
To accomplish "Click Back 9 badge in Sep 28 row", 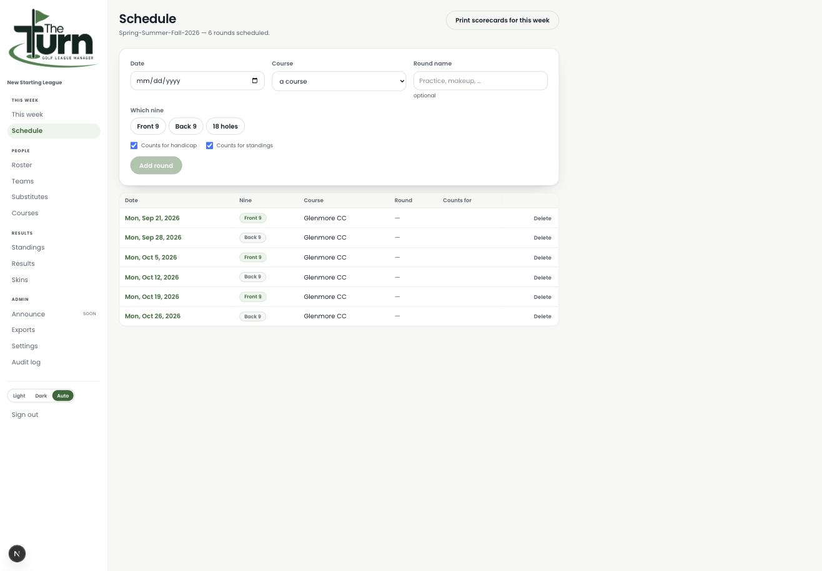I will 252,238.
